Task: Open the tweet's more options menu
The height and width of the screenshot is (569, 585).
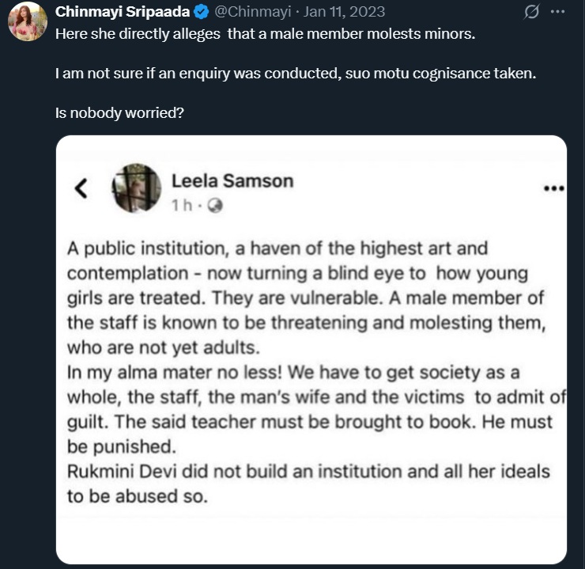Action: pyautogui.click(x=557, y=12)
